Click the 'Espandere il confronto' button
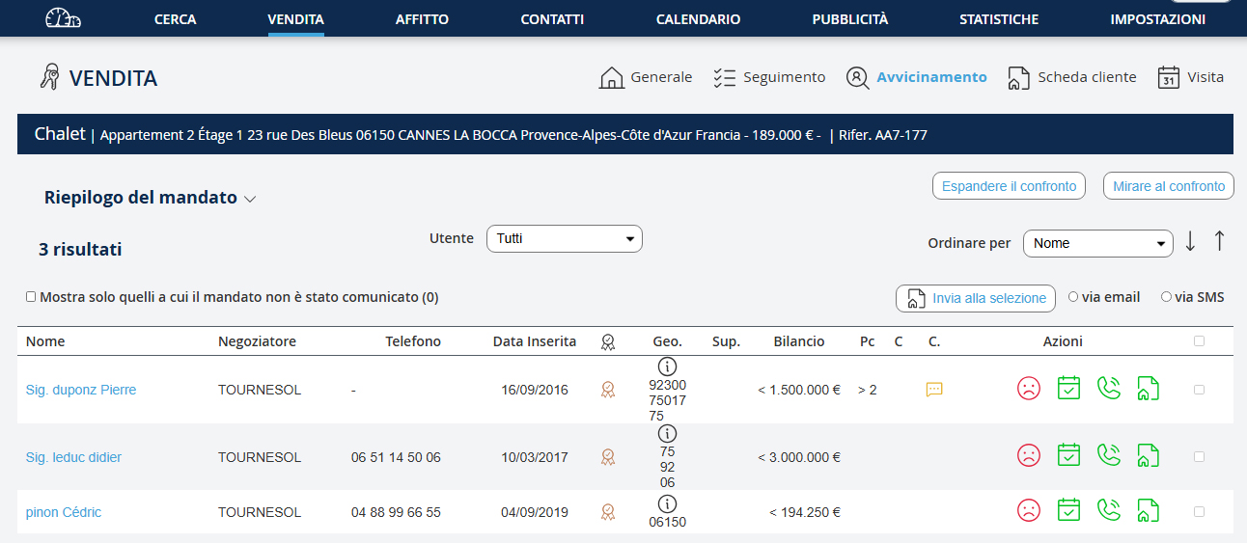 click(x=1009, y=186)
